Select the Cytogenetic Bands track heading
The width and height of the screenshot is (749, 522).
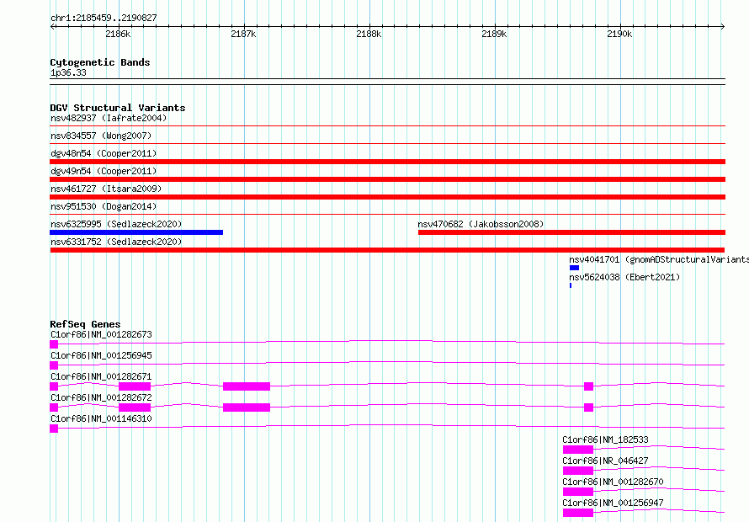[100, 62]
